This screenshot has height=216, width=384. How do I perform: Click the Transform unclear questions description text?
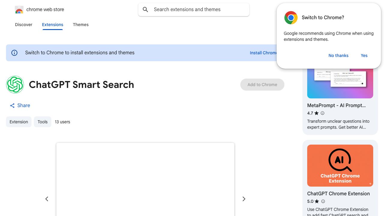click(x=338, y=124)
